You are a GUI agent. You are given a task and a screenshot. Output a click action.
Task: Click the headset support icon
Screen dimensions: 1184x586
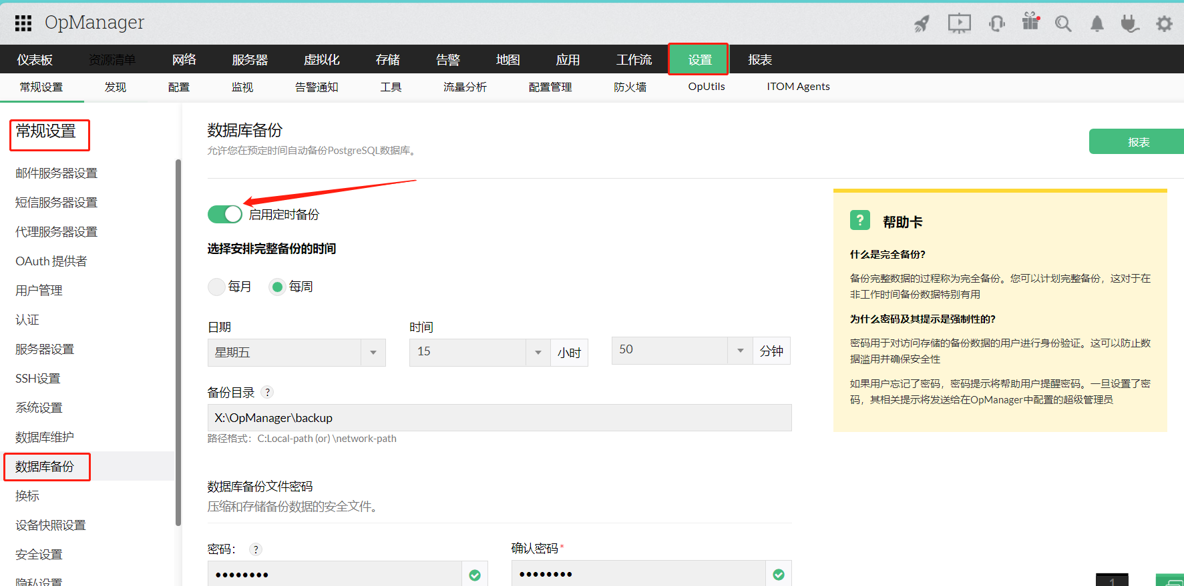coord(997,24)
